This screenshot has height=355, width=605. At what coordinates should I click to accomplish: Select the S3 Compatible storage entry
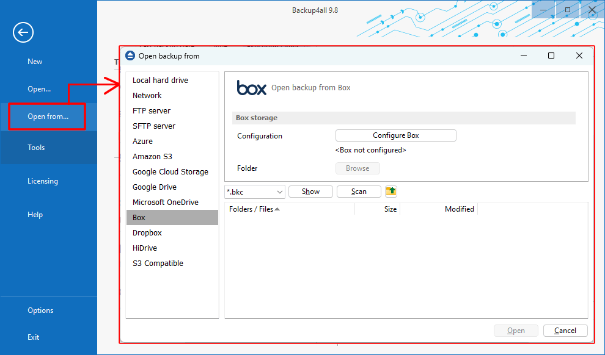point(158,263)
